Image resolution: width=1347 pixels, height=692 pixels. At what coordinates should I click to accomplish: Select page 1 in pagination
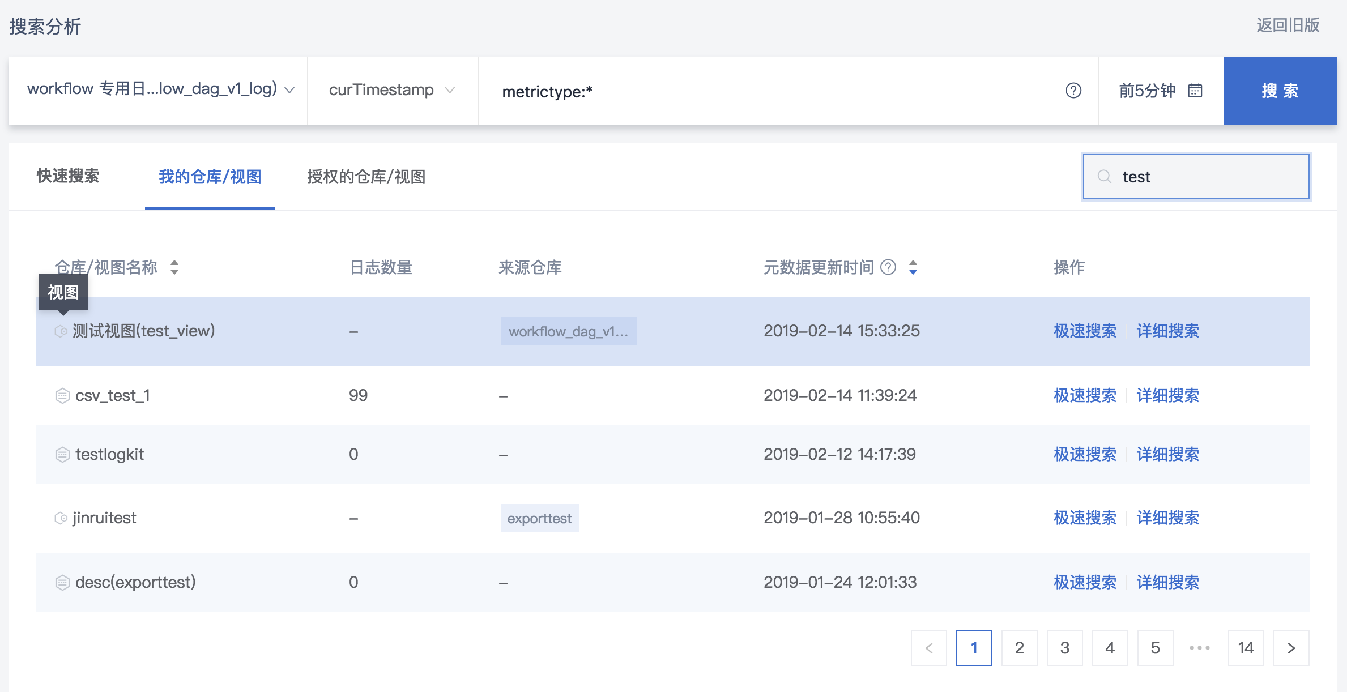[x=974, y=648]
